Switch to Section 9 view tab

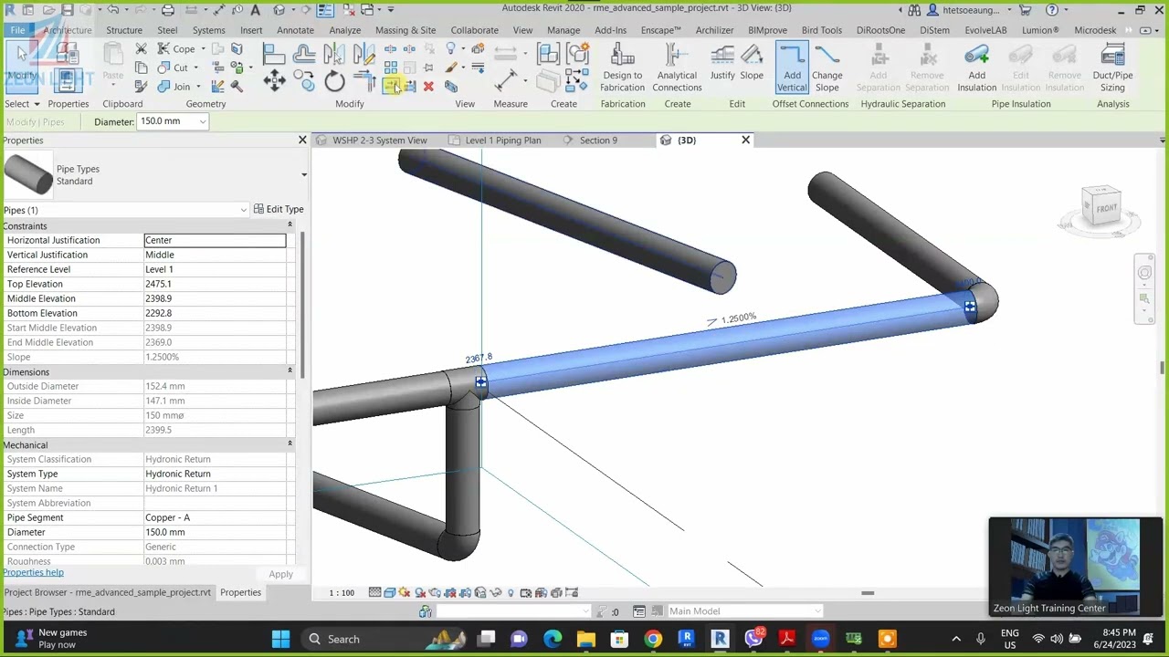click(x=598, y=141)
